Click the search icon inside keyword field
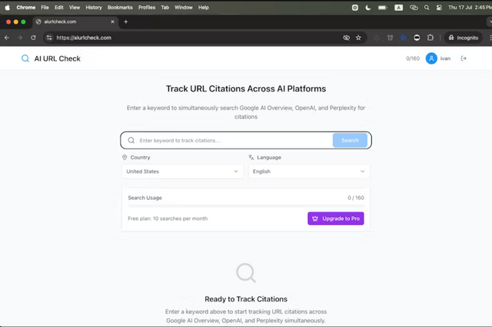 131,140
